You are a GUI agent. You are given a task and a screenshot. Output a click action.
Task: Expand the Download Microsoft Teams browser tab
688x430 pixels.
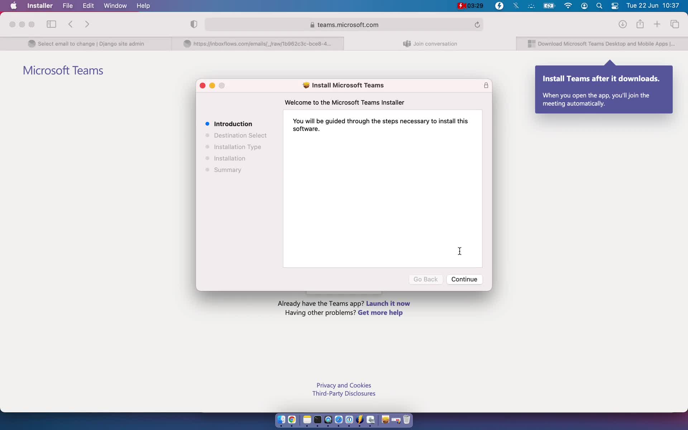(x=601, y=43)
